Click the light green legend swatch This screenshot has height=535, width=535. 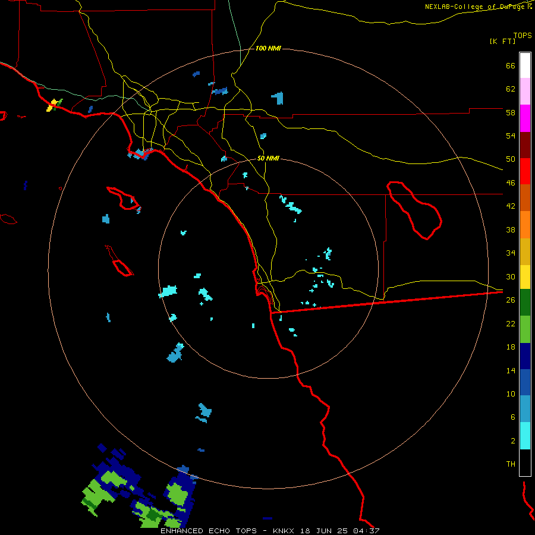coord(525,329)
